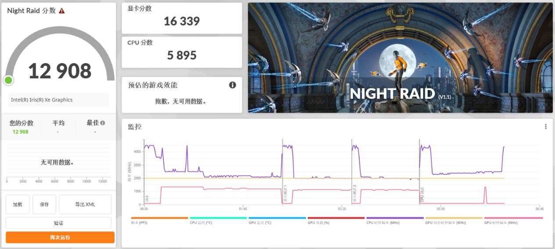555x249 pixels.
Task: Click the 显卡测试 1 marker in chart
Action: tap(285, 193)
